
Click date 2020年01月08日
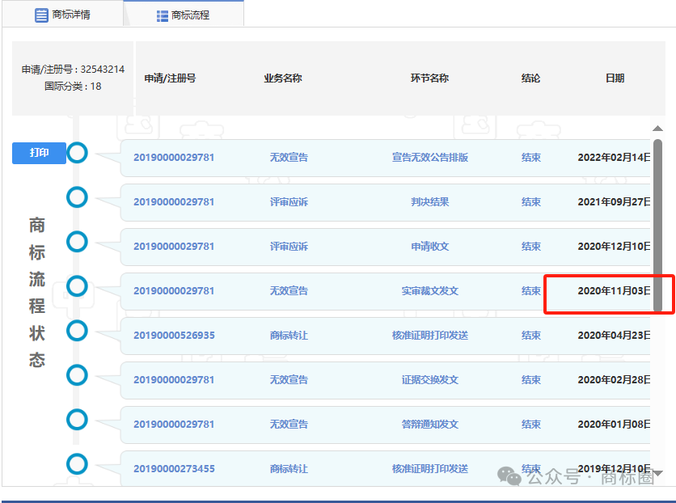tap(614, 424)
